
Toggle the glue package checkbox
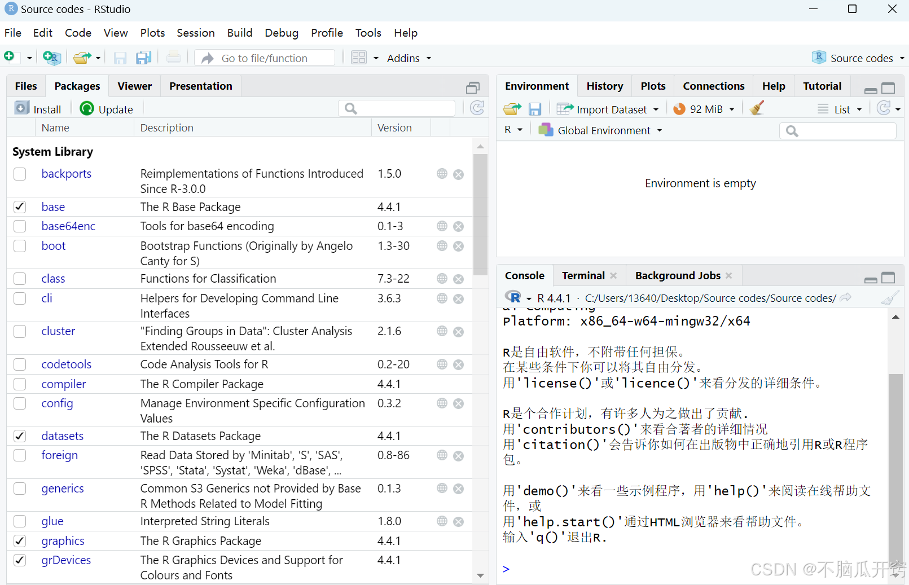[20, 521]
